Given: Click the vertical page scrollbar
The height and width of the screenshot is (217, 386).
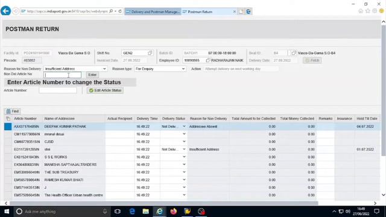Looking at the screenshot, I should [384, 91].
